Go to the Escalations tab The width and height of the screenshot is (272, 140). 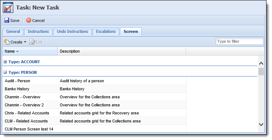pyautogui.click(x=106, y=31)
